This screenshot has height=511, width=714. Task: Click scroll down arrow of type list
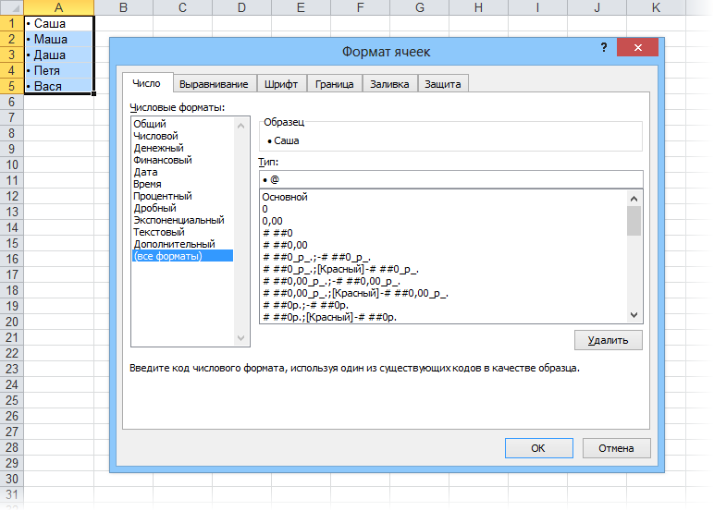(x=634, y=315)
